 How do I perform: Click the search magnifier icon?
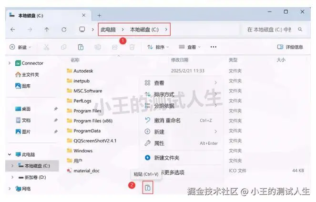(x=300, y=30)
